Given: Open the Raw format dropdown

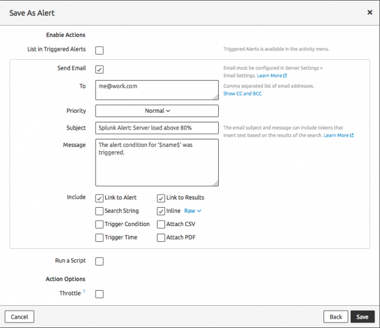Looking at the screenshot, I should pos(193,211).
